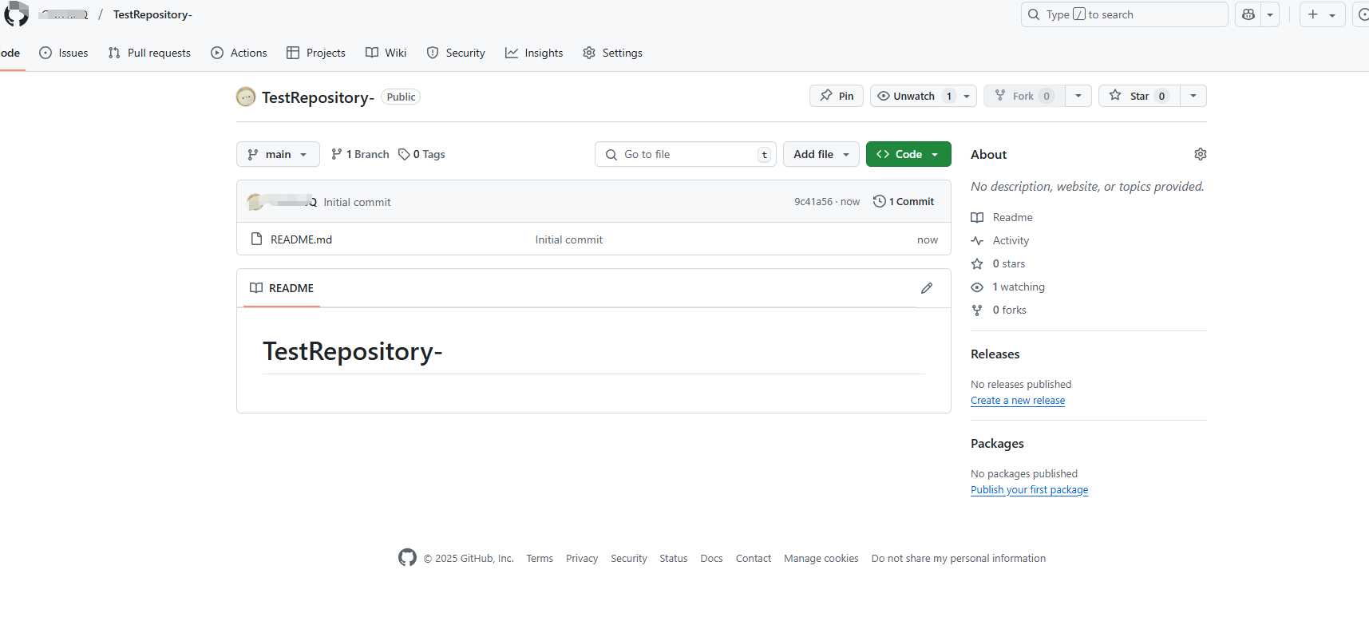Image resolution: width=1369 pixels, height=617 pixels.
Task: Focus the Type / to search field
Action: pyautogui.click(x=1124, y=14)
